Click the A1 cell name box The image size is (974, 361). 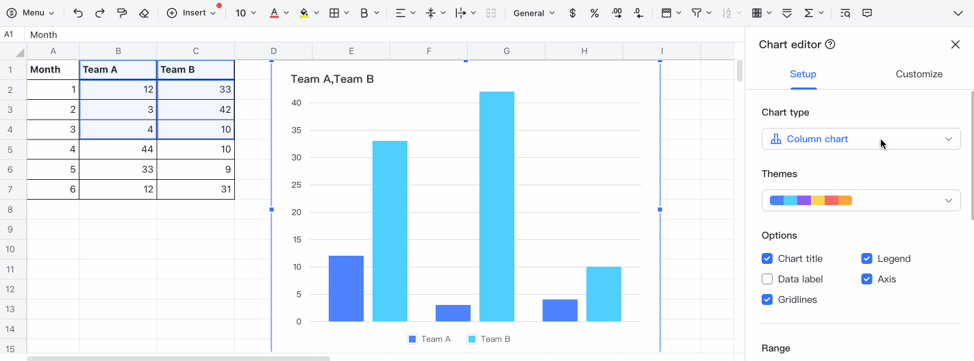pos(12,34)
